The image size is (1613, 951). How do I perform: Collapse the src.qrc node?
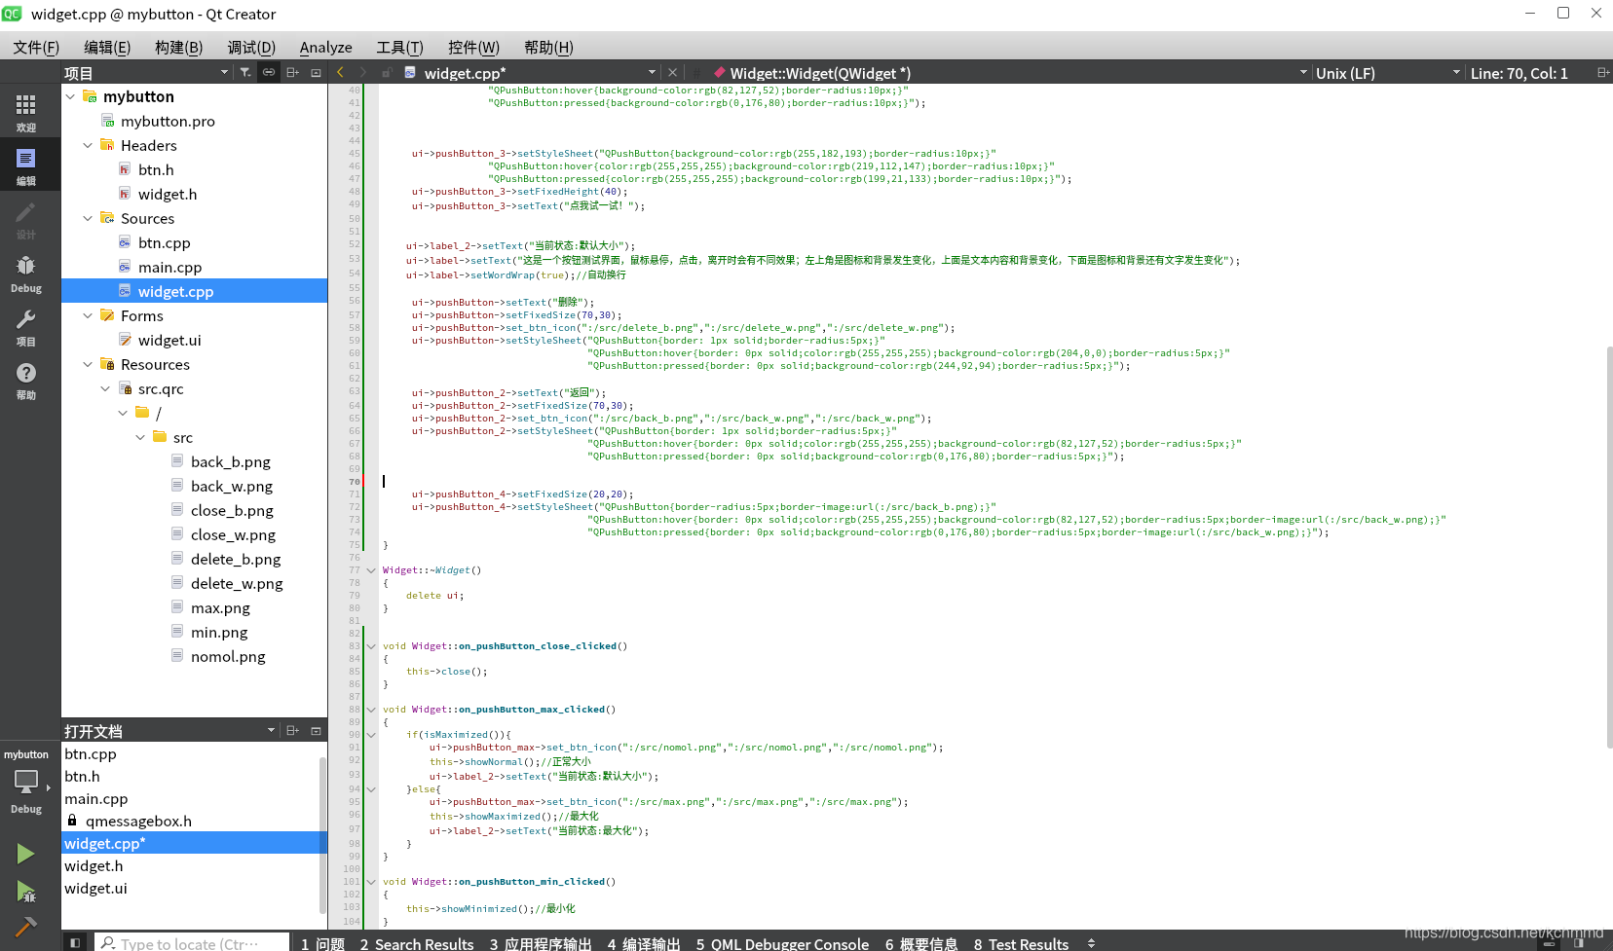pyautogui.click(x=105, y=388)
